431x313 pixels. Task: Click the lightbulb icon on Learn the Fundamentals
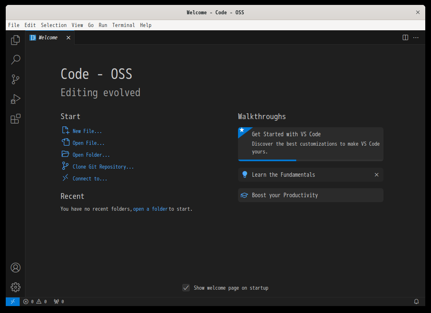(245, 175)
